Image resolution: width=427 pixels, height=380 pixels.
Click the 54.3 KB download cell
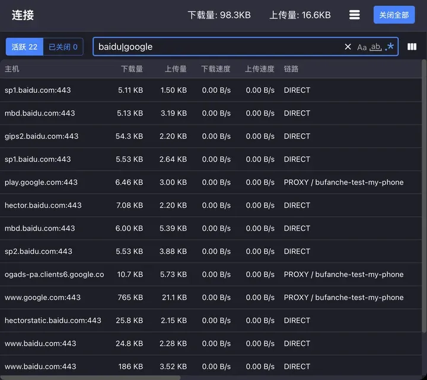129,136
